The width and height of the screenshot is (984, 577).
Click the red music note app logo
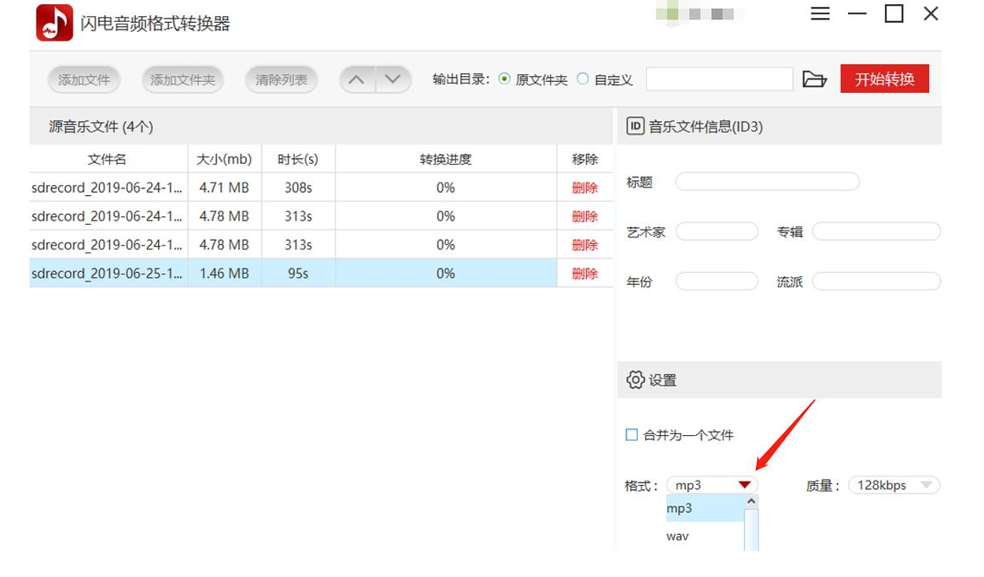pyautogui.click(x=55, y=23)
